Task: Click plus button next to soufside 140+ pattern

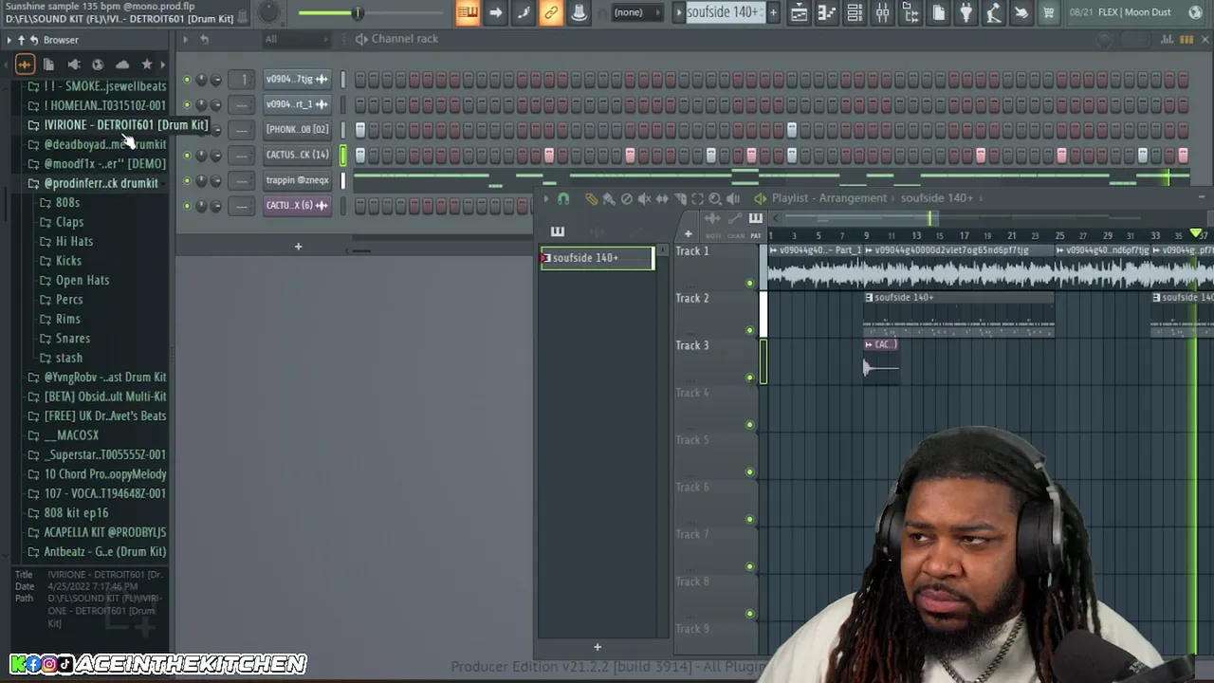Action: pos(773,12)
